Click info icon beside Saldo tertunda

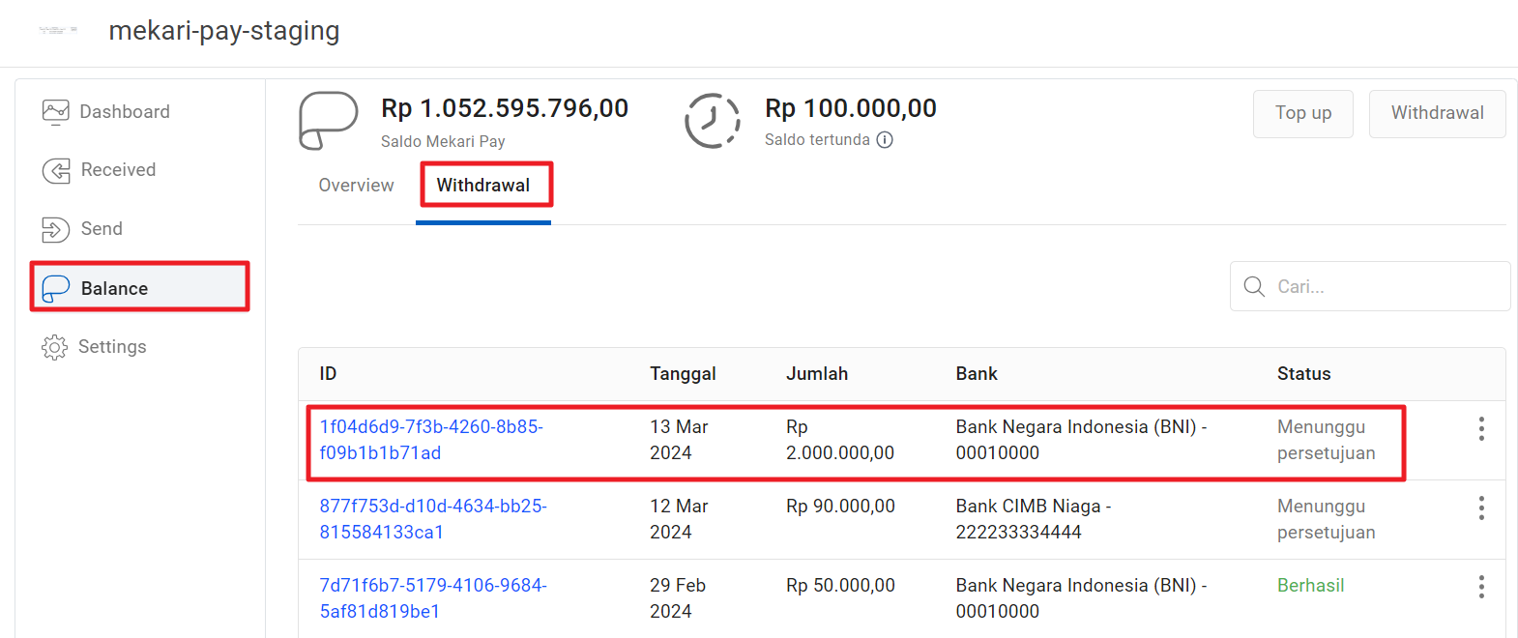click(x=885, y=140)
